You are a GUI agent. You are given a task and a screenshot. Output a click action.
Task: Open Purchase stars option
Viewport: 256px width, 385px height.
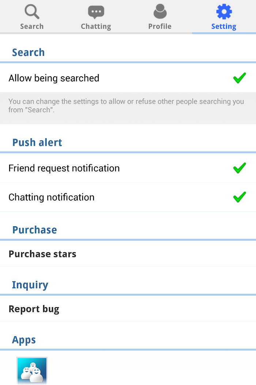128,254
